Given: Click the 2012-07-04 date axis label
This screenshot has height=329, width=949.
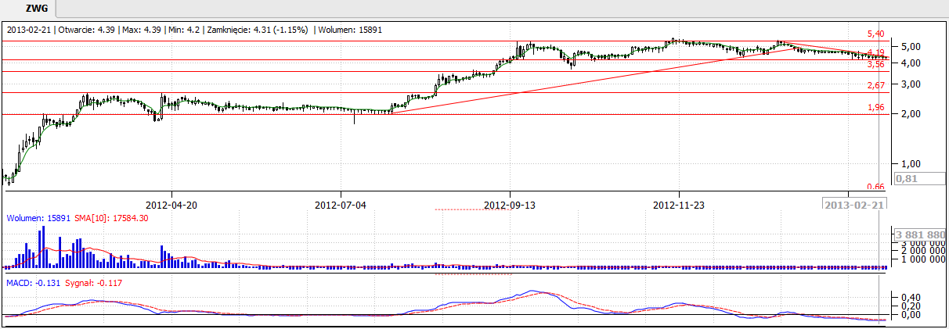Looking at the screenshot, I should coord(341,206).
